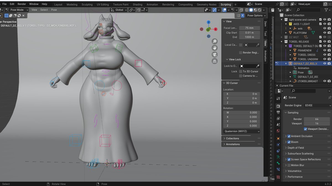The height and width of the screenshot is (186, 332).
Task: Expand the FRAMENEW object tree
Action: (x=290, y=50)
